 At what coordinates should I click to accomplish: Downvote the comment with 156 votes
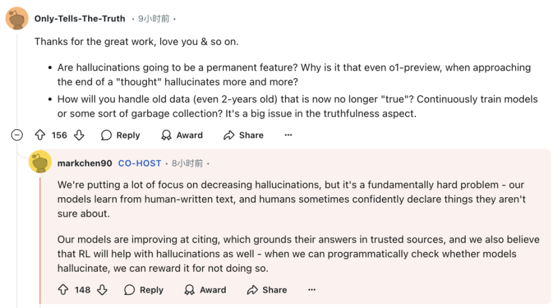(79, 135)
